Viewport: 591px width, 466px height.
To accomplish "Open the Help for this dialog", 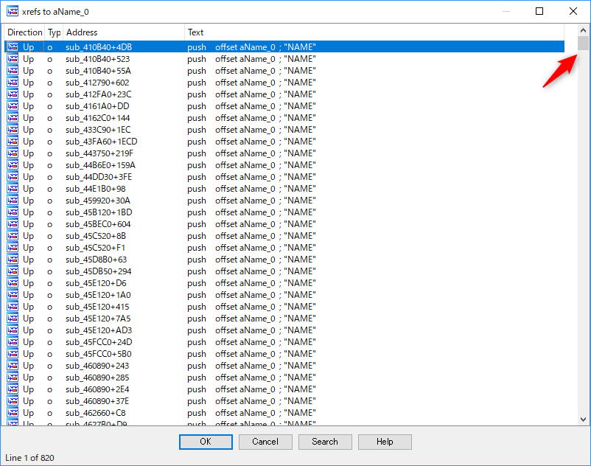I will pos(385,442).
